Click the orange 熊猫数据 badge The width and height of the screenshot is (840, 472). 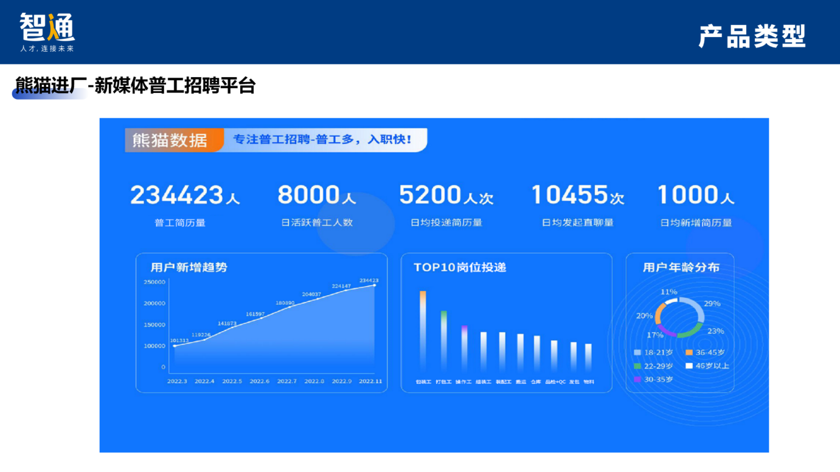click(174, 140)
